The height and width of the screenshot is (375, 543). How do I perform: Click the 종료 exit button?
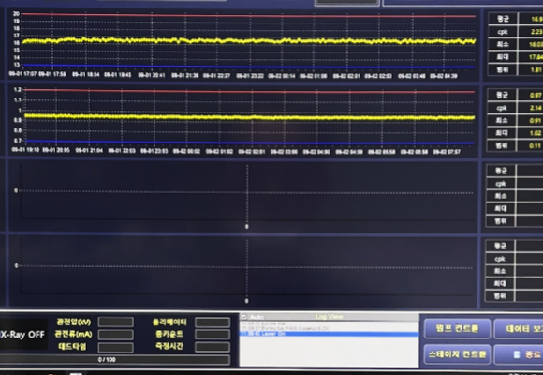[x=520, y=354]
